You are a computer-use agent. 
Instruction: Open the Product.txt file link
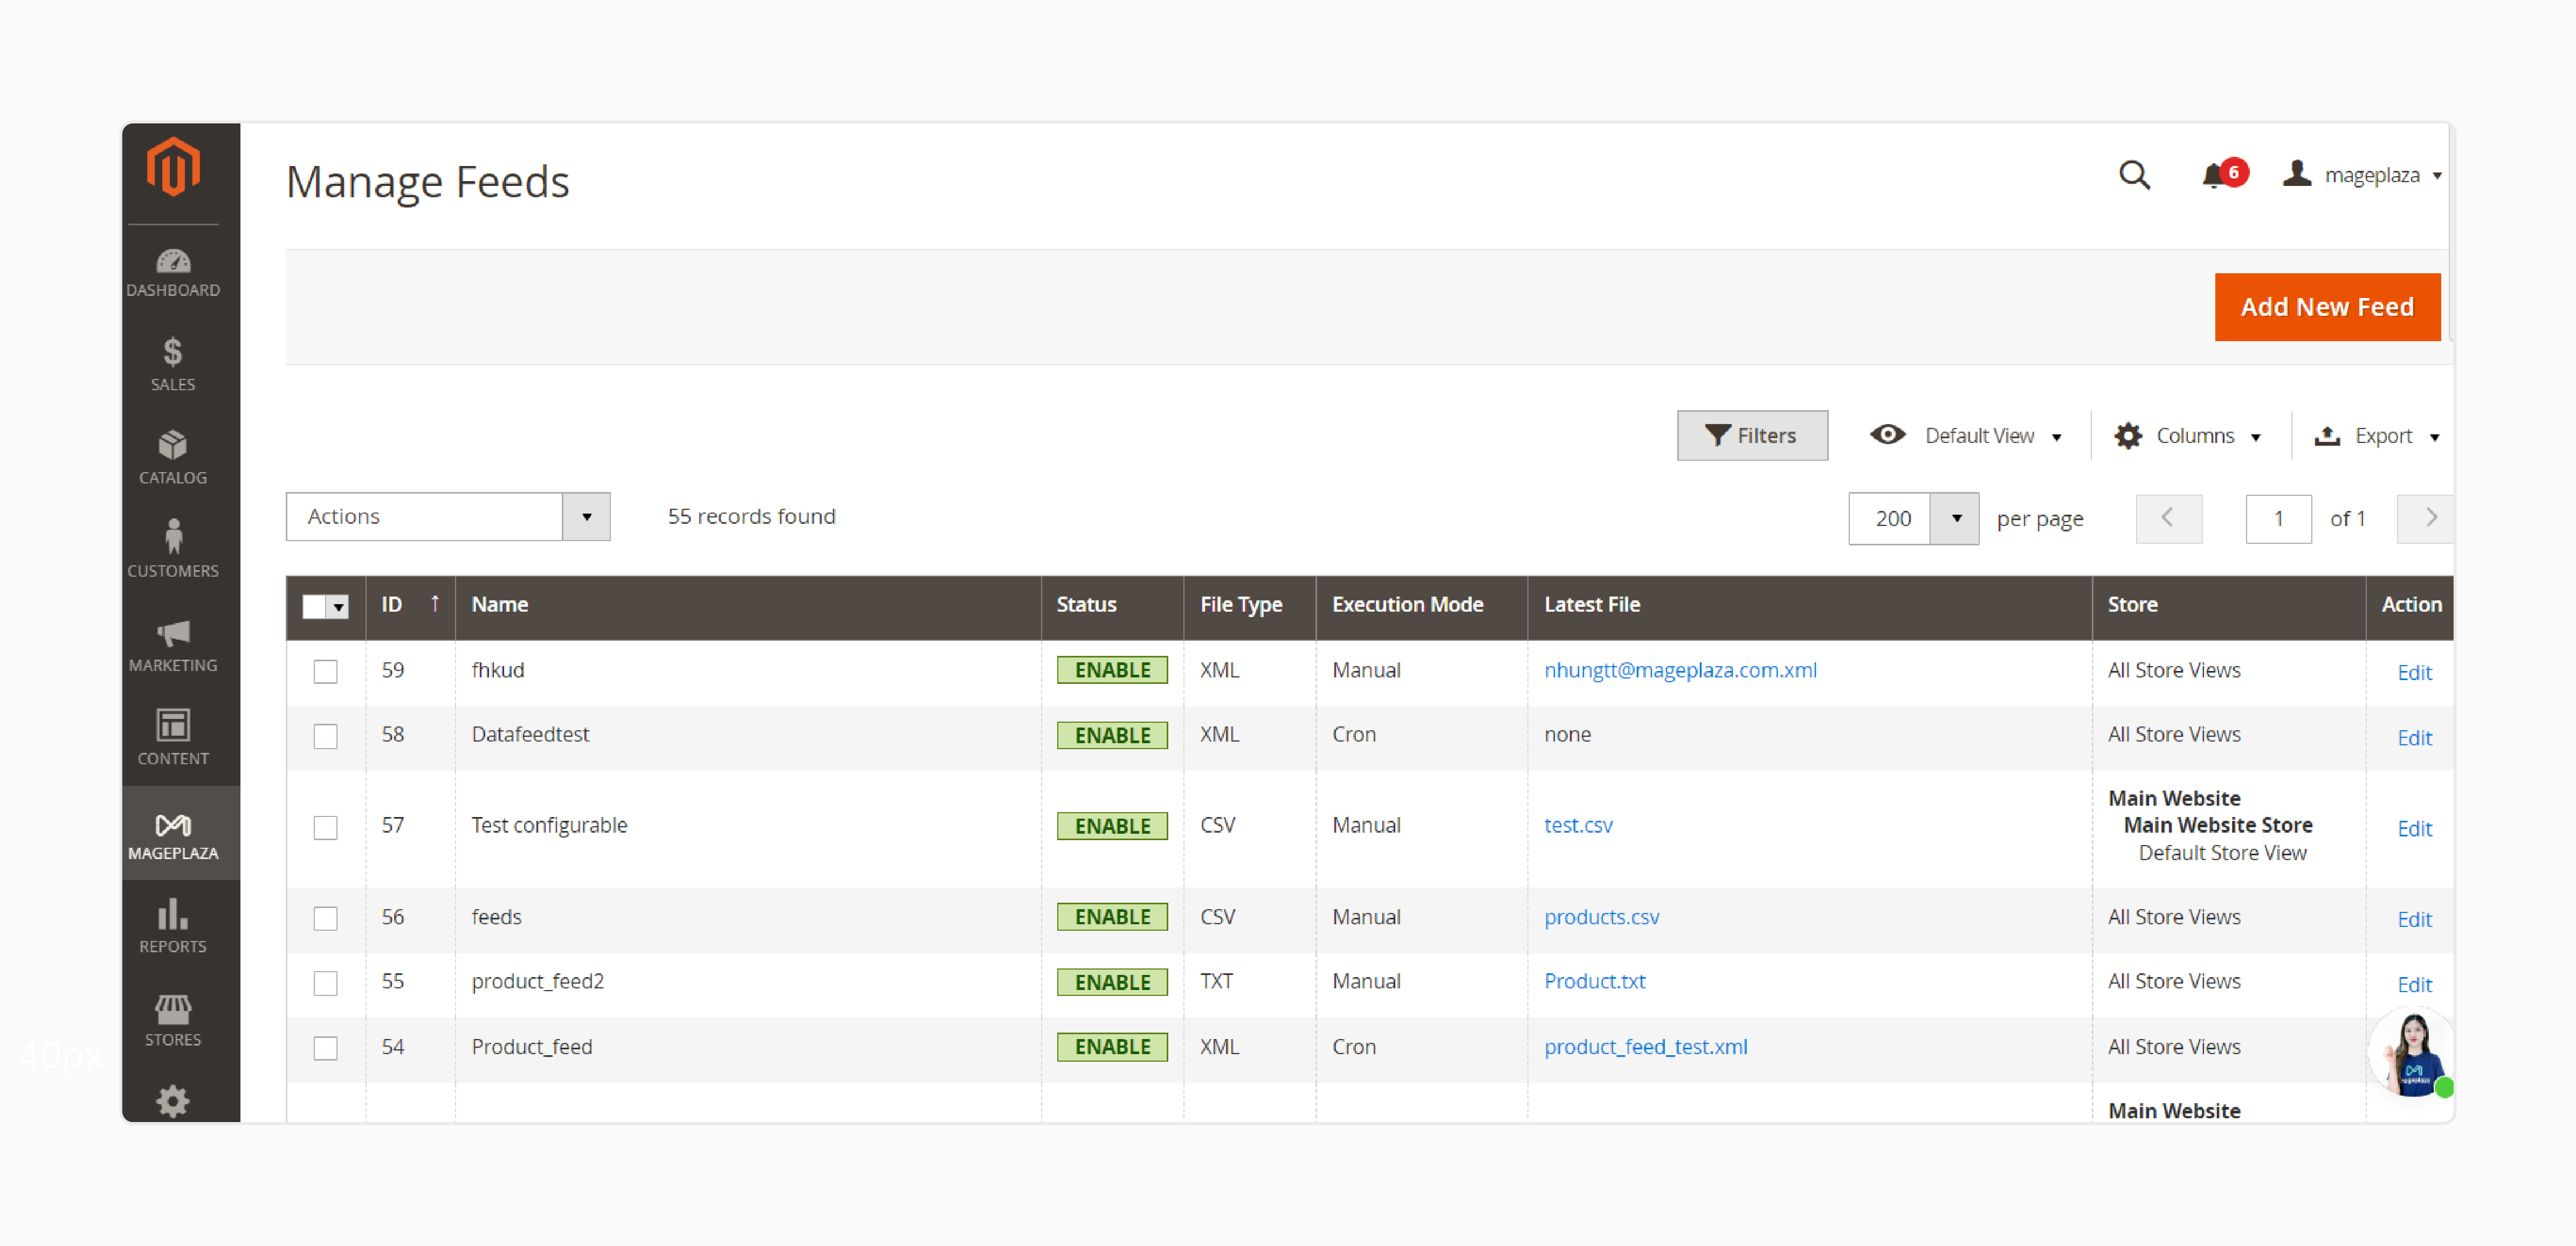pyautogui.click(x=1594, y=981)
